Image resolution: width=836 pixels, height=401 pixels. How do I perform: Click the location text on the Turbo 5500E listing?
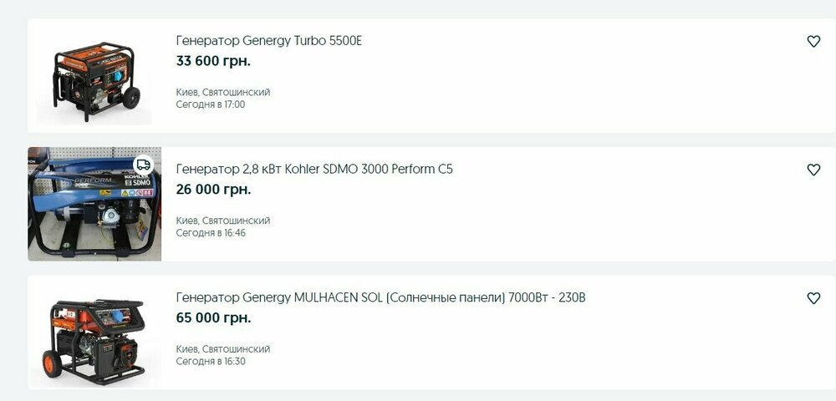click(x=222, y=92)
